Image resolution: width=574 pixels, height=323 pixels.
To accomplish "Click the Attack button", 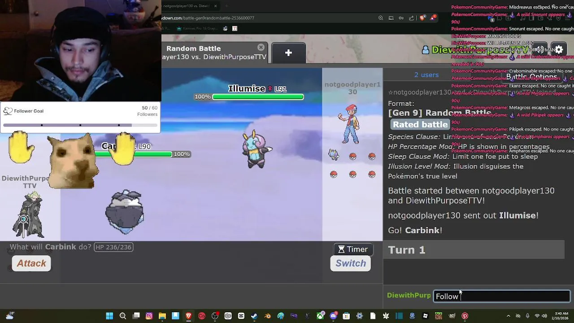I will [x=31, y=263].
